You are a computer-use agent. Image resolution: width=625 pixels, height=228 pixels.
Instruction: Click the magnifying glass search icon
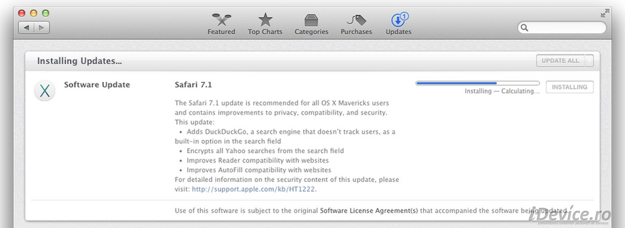coord(524,28)
